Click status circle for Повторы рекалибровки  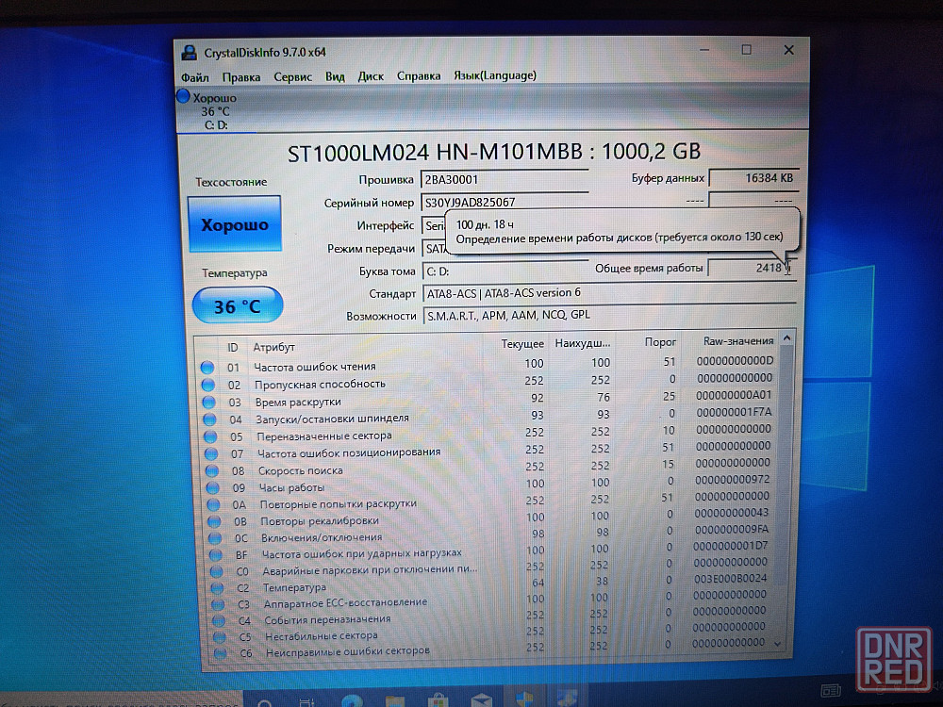(215, 522)
